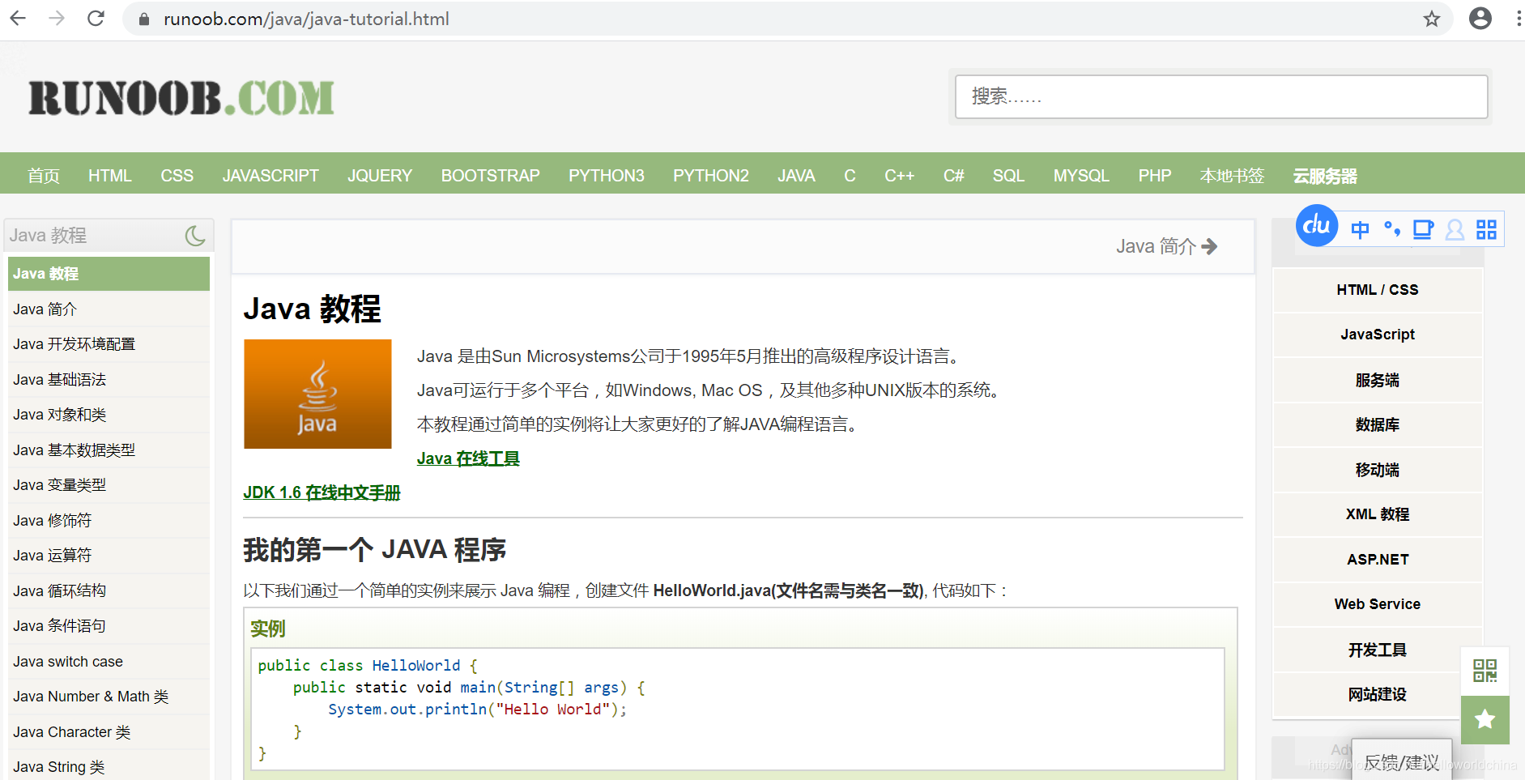1525x780 pixels.
Task: Open the browser three-dot menu
Action: click(x=1519, y=18)
